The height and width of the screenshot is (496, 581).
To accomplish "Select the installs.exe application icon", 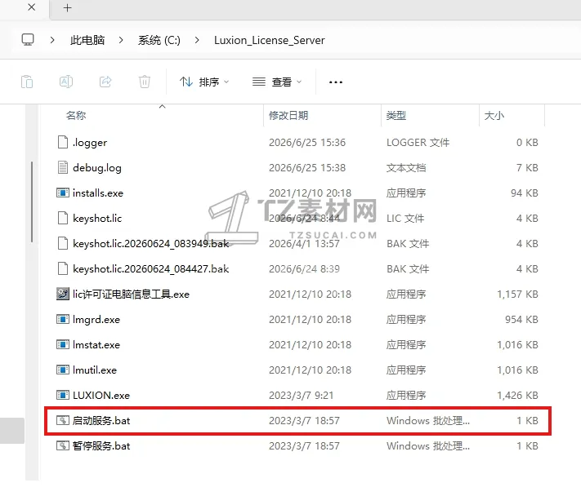I will pyautogui.click(x=63, y=193).
